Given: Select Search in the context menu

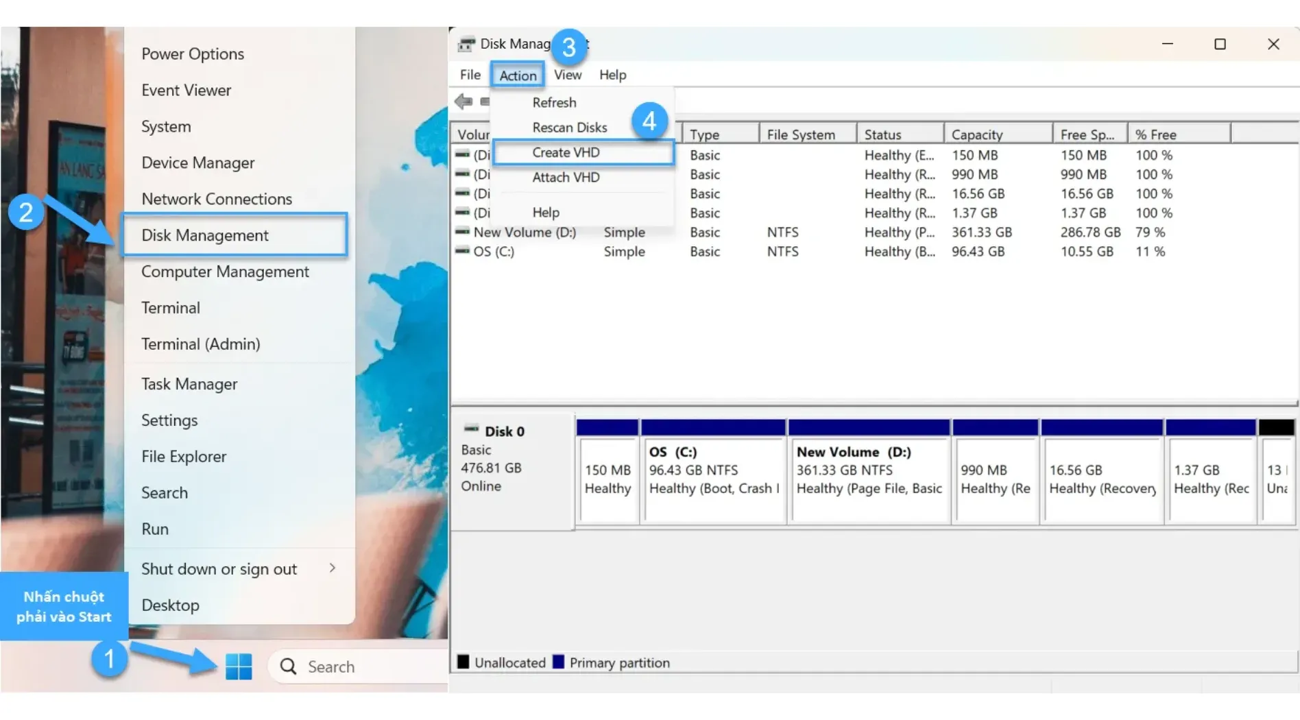Looking at the screenshot, I should (x=165, y=493).
